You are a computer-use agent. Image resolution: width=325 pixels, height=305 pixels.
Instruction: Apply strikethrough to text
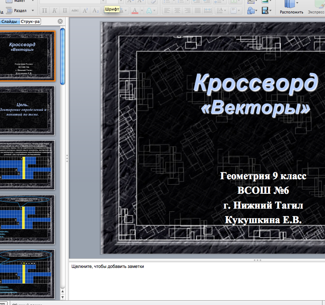click(75, 11)
